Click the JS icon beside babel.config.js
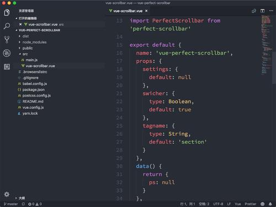Viewport: 276px width, 207px height. [19, 84]
